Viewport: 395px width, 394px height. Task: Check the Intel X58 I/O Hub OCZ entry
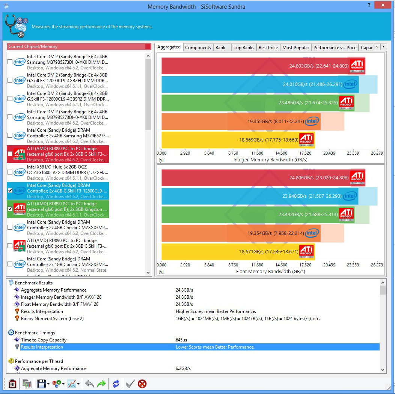pyautogui.click(x=10, y=172)
